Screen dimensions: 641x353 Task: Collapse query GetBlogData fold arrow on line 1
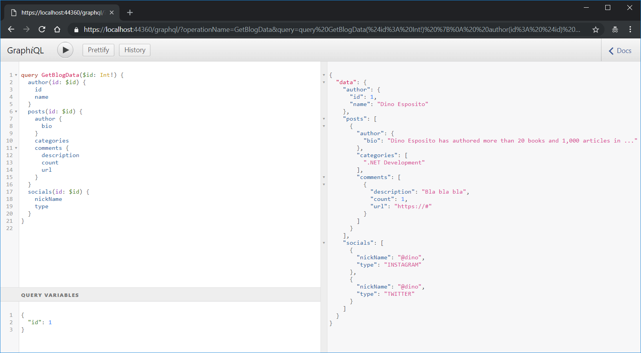(x=16, y=75)
